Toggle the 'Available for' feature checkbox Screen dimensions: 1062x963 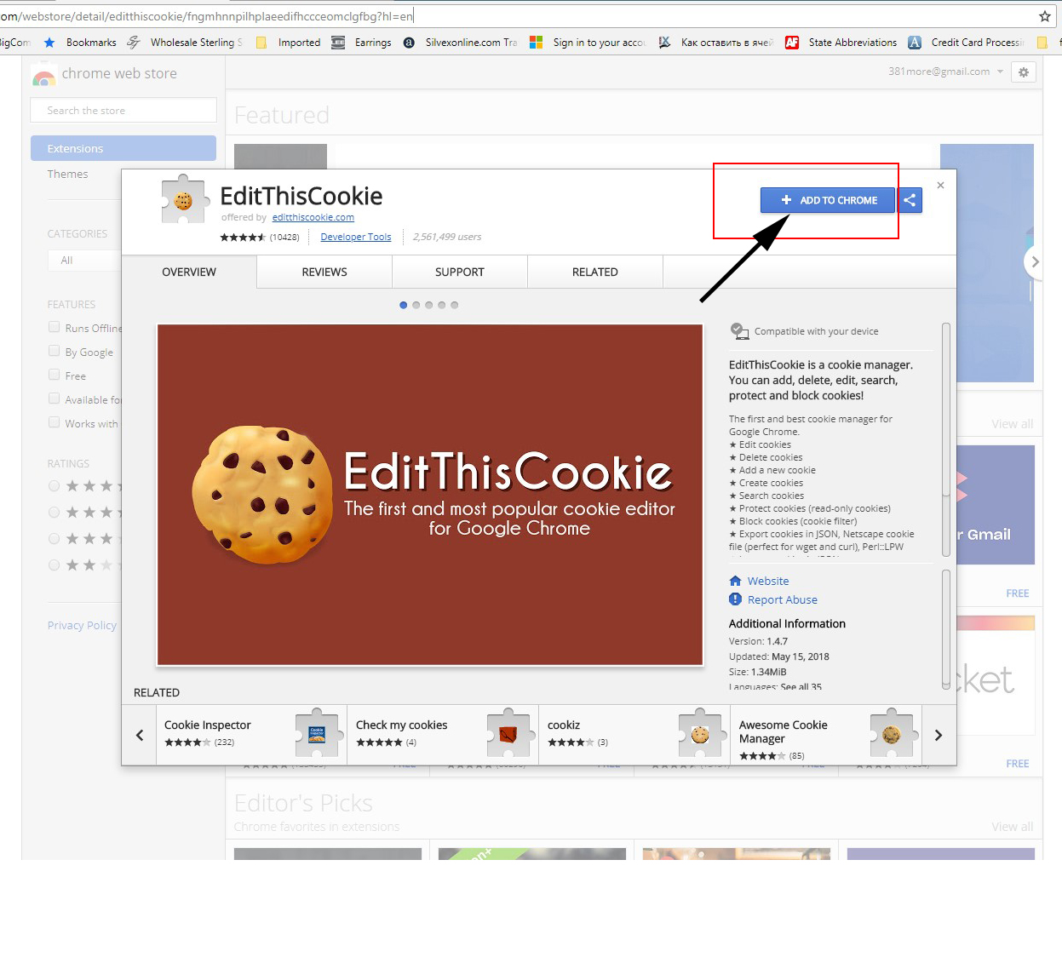click(x=55, y=398)
